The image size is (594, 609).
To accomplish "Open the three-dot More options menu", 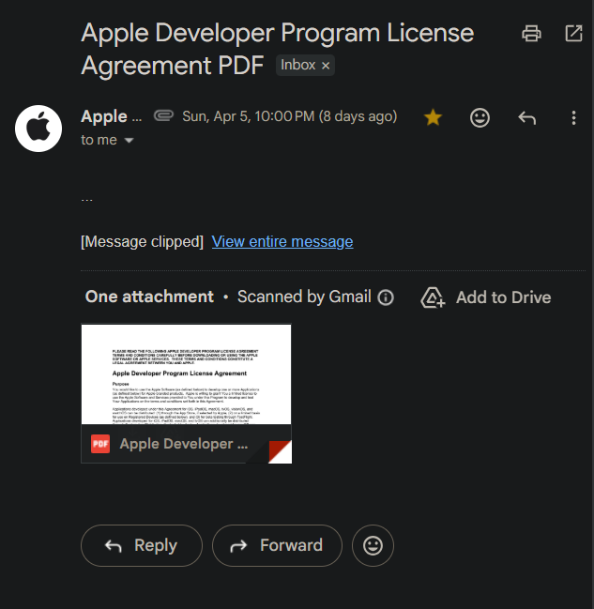I will click(x=573, y=117).
